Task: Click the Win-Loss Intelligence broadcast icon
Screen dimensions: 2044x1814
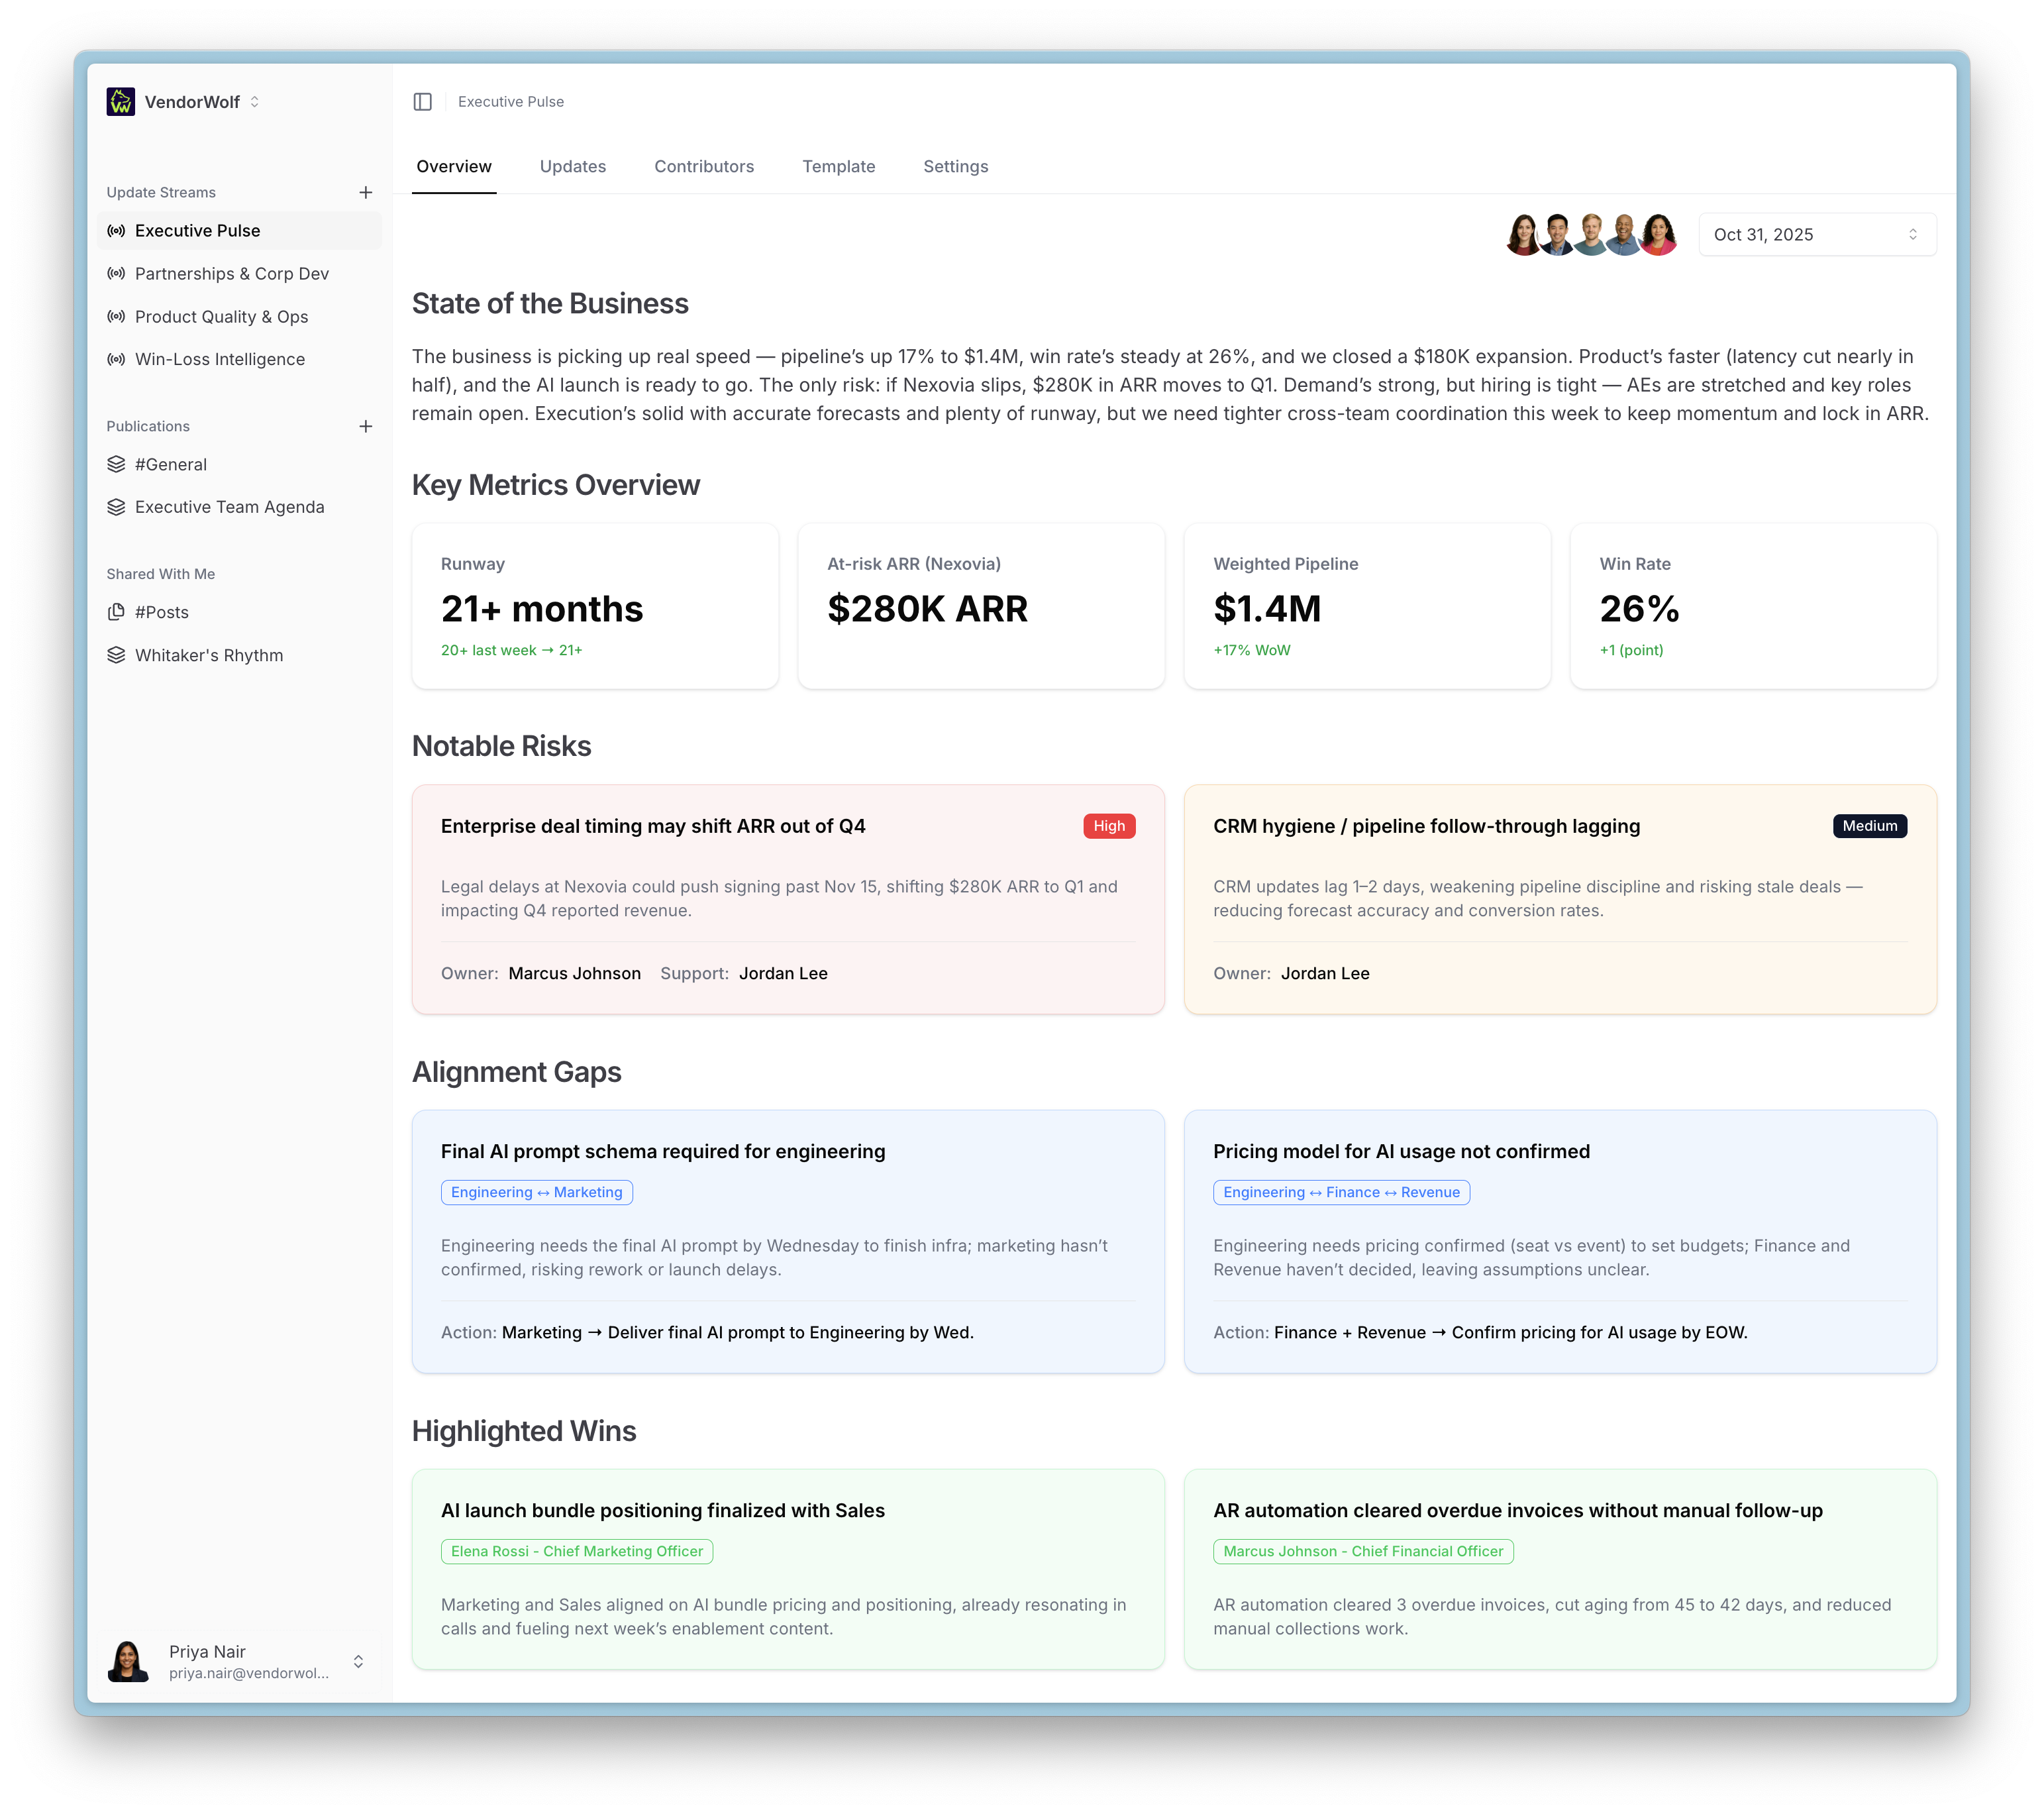Action: 117,359
